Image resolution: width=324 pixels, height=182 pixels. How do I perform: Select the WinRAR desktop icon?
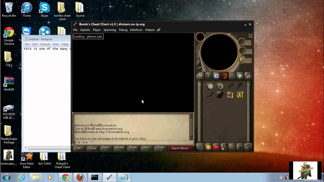tap(9, 84)
